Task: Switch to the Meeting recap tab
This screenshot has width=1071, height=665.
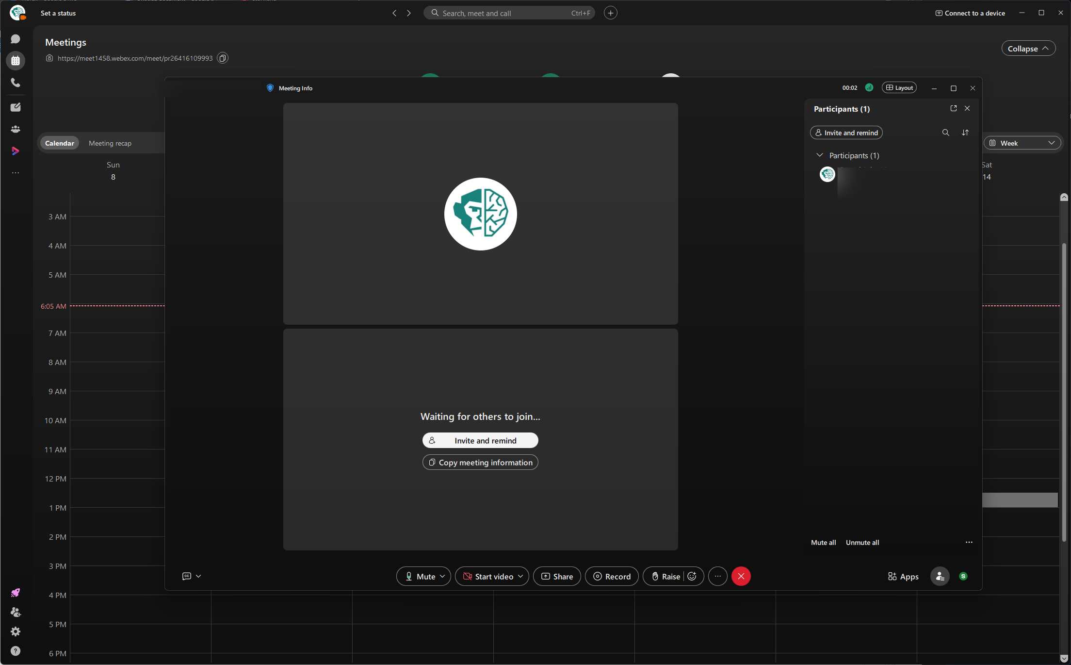Action: pyautogui.click(x=110, y=143)
